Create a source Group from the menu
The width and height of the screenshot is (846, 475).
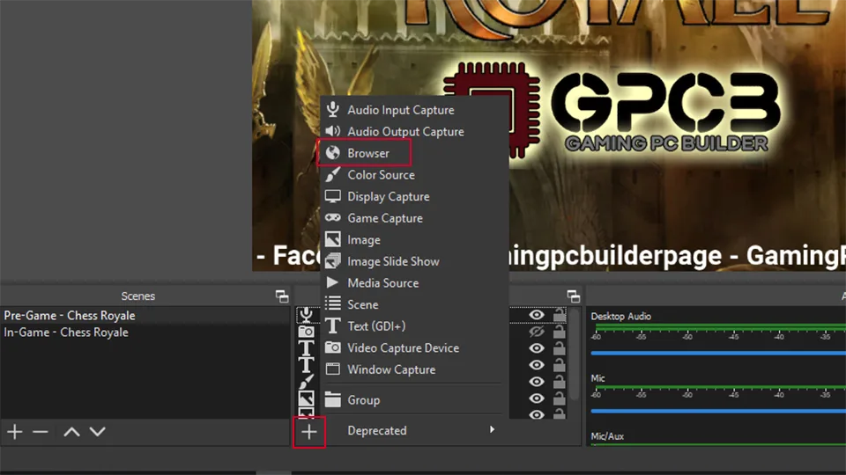pyautogui.click(x=414, y=400)
